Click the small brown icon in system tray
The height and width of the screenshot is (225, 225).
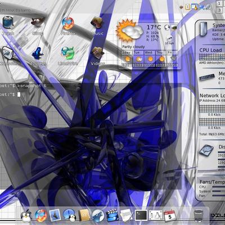click(x=181, y=7)
